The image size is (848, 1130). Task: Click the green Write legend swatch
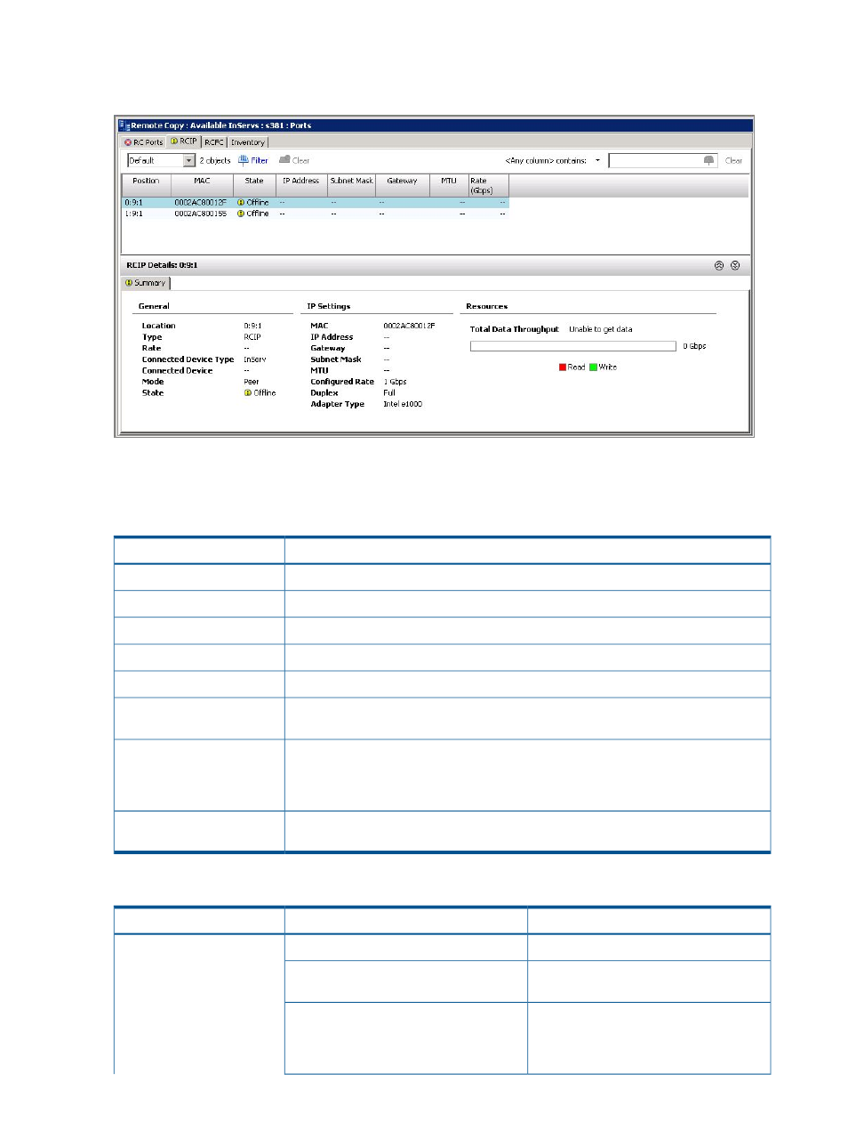(x=593, y=367)
